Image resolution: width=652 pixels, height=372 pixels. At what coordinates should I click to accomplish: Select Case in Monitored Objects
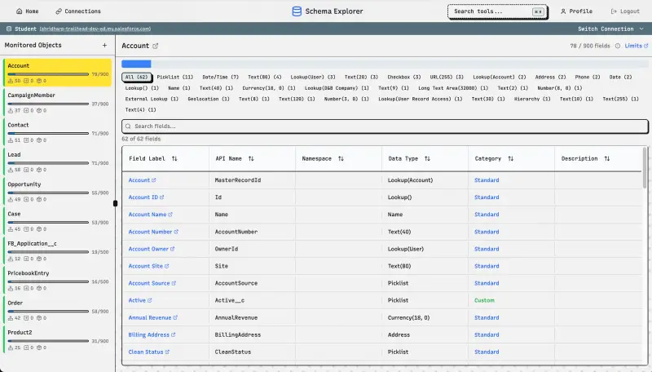[x=57, y=221]
